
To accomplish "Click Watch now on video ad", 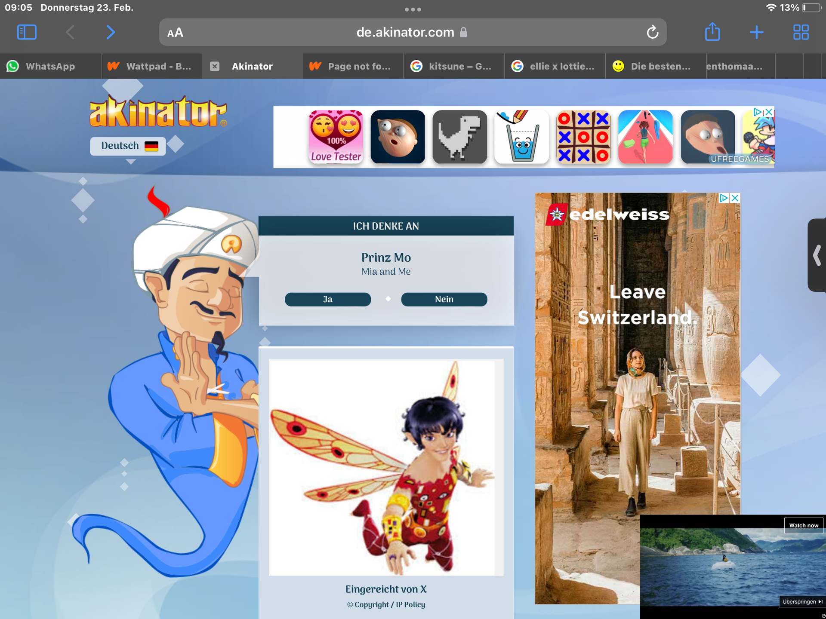I will [804, 525].
